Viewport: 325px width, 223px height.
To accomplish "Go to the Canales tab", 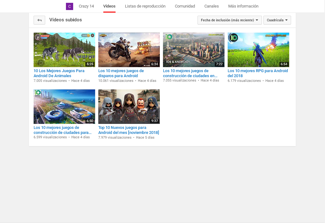I will [x=211, y=6].
